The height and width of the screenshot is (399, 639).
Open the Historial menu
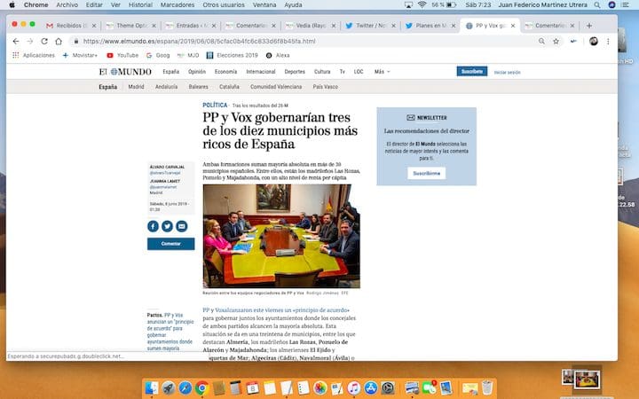pyautogui.click(x=140, y=5)
